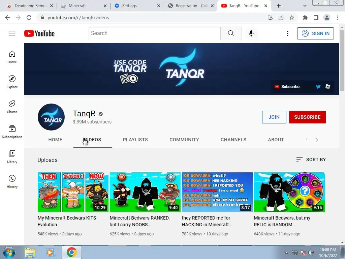Click the YouTube logo
345x259 pixels.
tap(39, 33)
